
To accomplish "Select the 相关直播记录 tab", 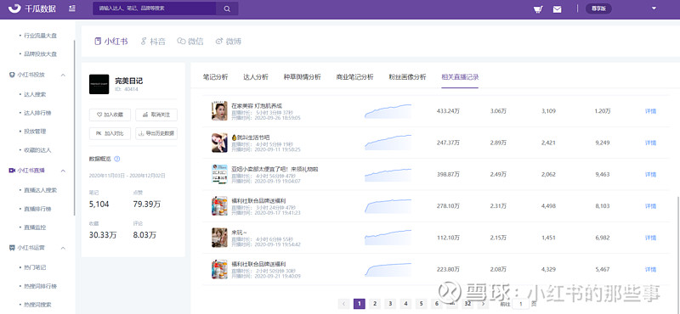I will [460, 77].
